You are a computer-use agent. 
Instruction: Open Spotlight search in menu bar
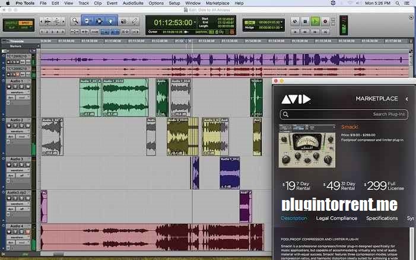(398, 3)
